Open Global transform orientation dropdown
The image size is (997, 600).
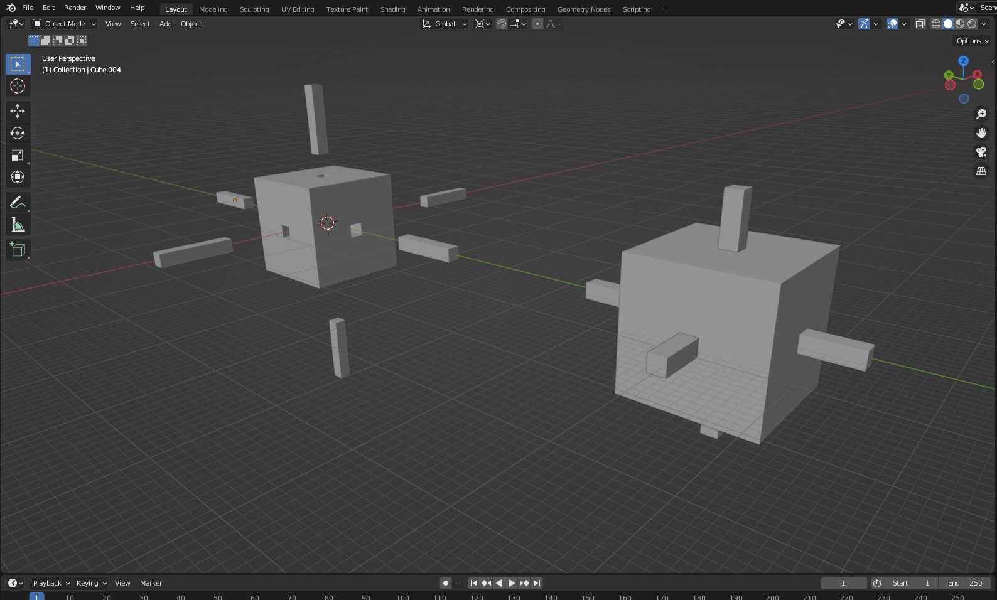pyautogui.click(x=445, y=24)
